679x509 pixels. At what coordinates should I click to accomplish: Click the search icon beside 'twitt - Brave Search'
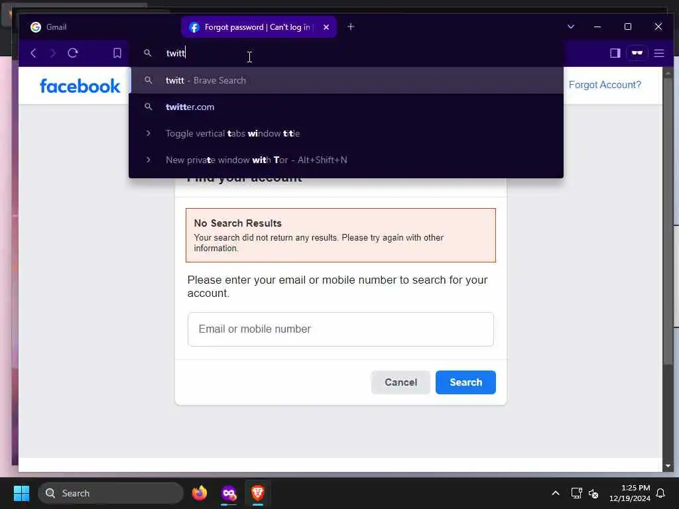click(x=148, y=80)
